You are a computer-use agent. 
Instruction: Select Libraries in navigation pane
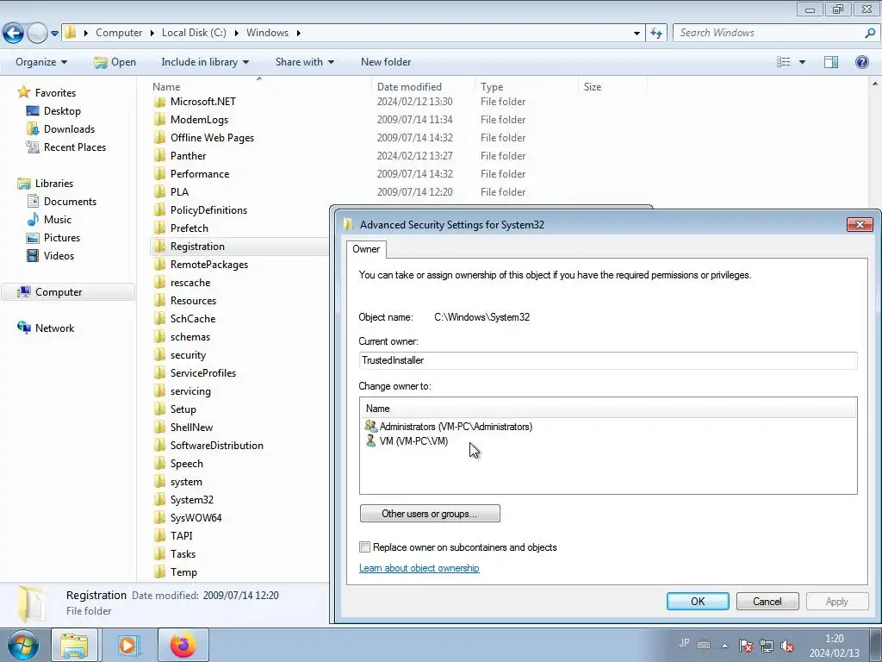53,183
